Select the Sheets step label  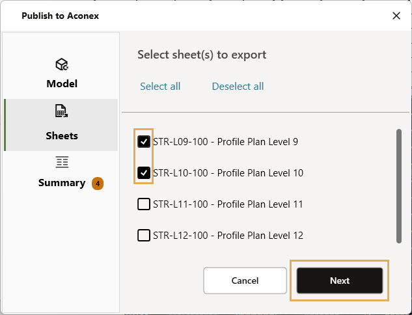62,136
